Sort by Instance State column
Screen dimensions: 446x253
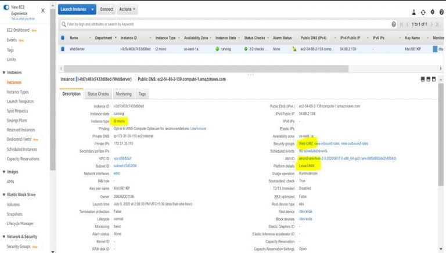(225, 38)
